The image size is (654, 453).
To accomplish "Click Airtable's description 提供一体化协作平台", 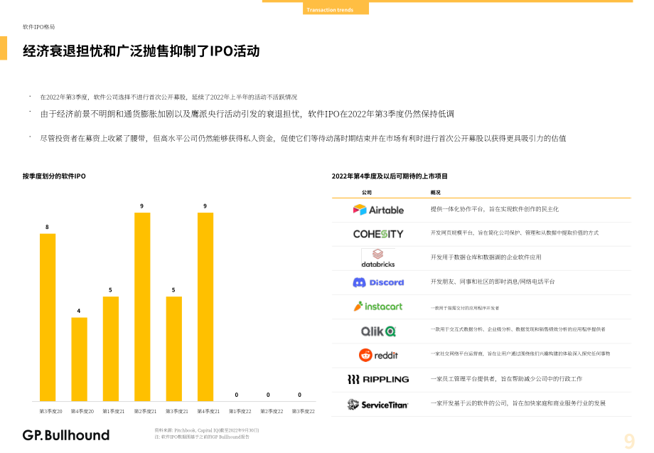I will [x=495, y=209].
